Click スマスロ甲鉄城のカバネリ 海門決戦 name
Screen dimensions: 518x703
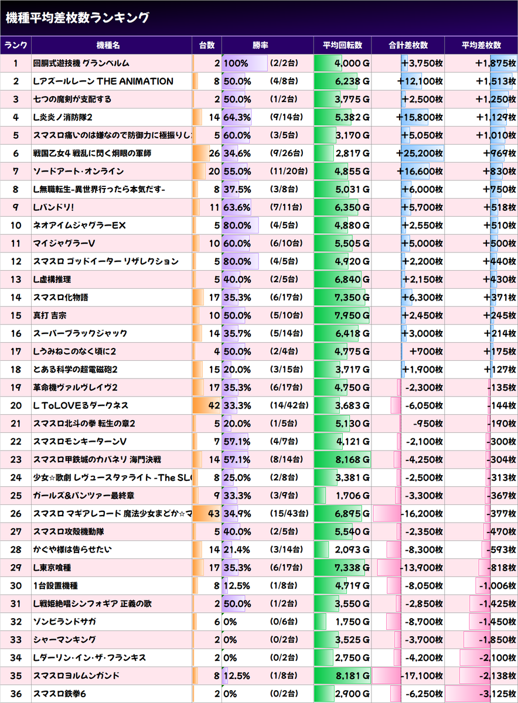click(96, 459)
